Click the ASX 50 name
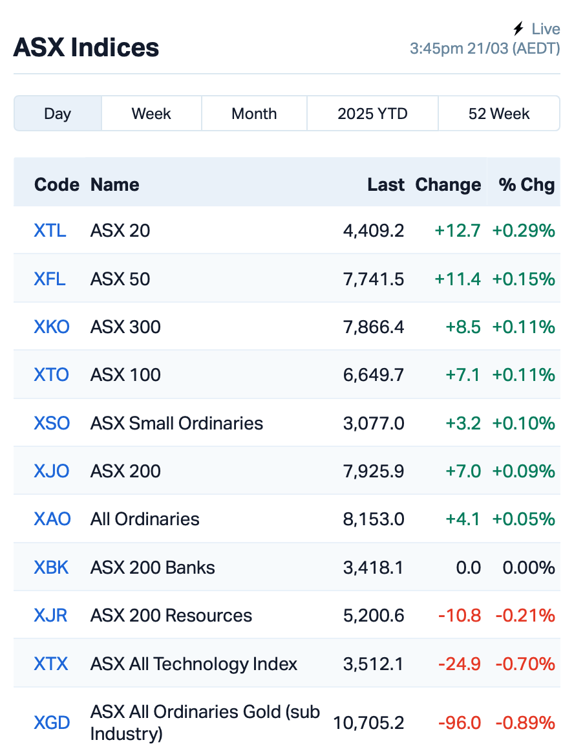 click(120, 279)
